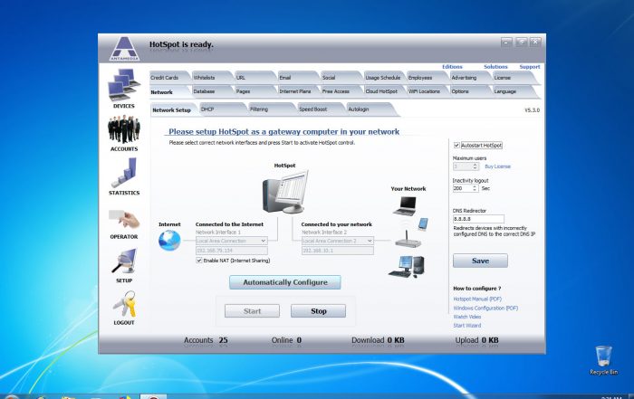Open the Windows Configuration (PDF) link

pyautogui.click(x=485, y=308)
